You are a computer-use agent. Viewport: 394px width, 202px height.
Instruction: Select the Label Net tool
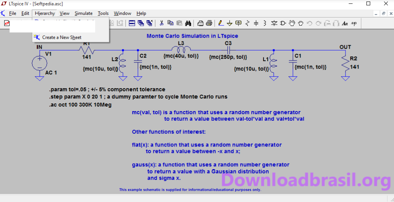pos(238,23)
